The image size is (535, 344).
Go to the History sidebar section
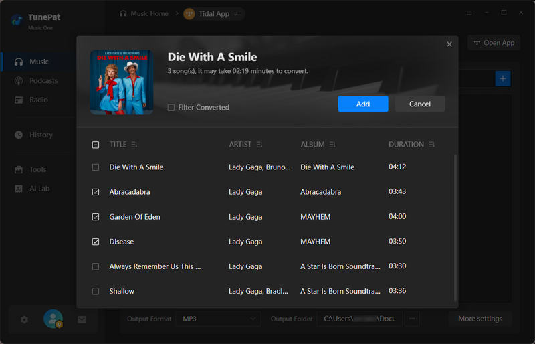pos(41,135)
